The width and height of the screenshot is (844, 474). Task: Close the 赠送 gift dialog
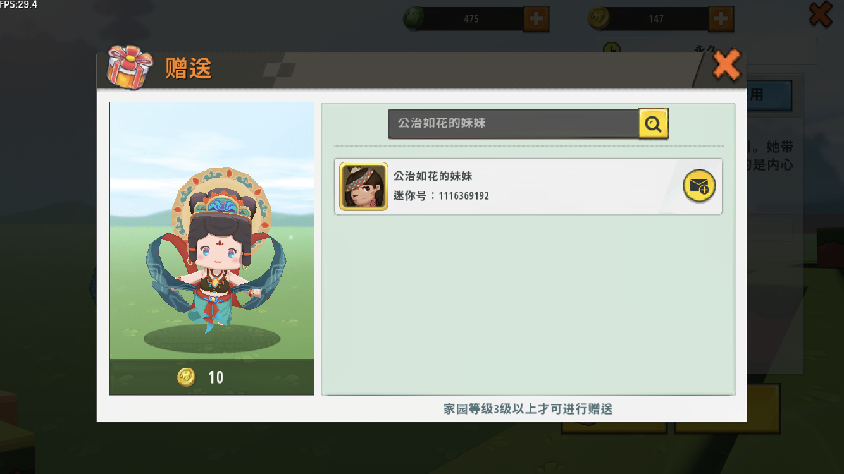[726, 64]
